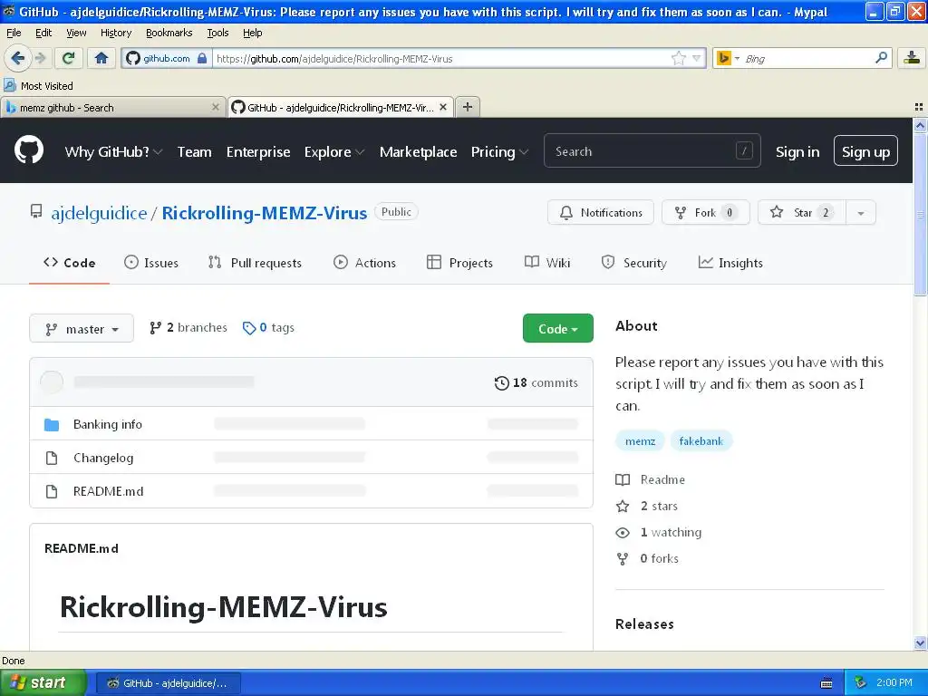Select the GitHub taskbar window button
928x696 pixels.
[168, 683]
